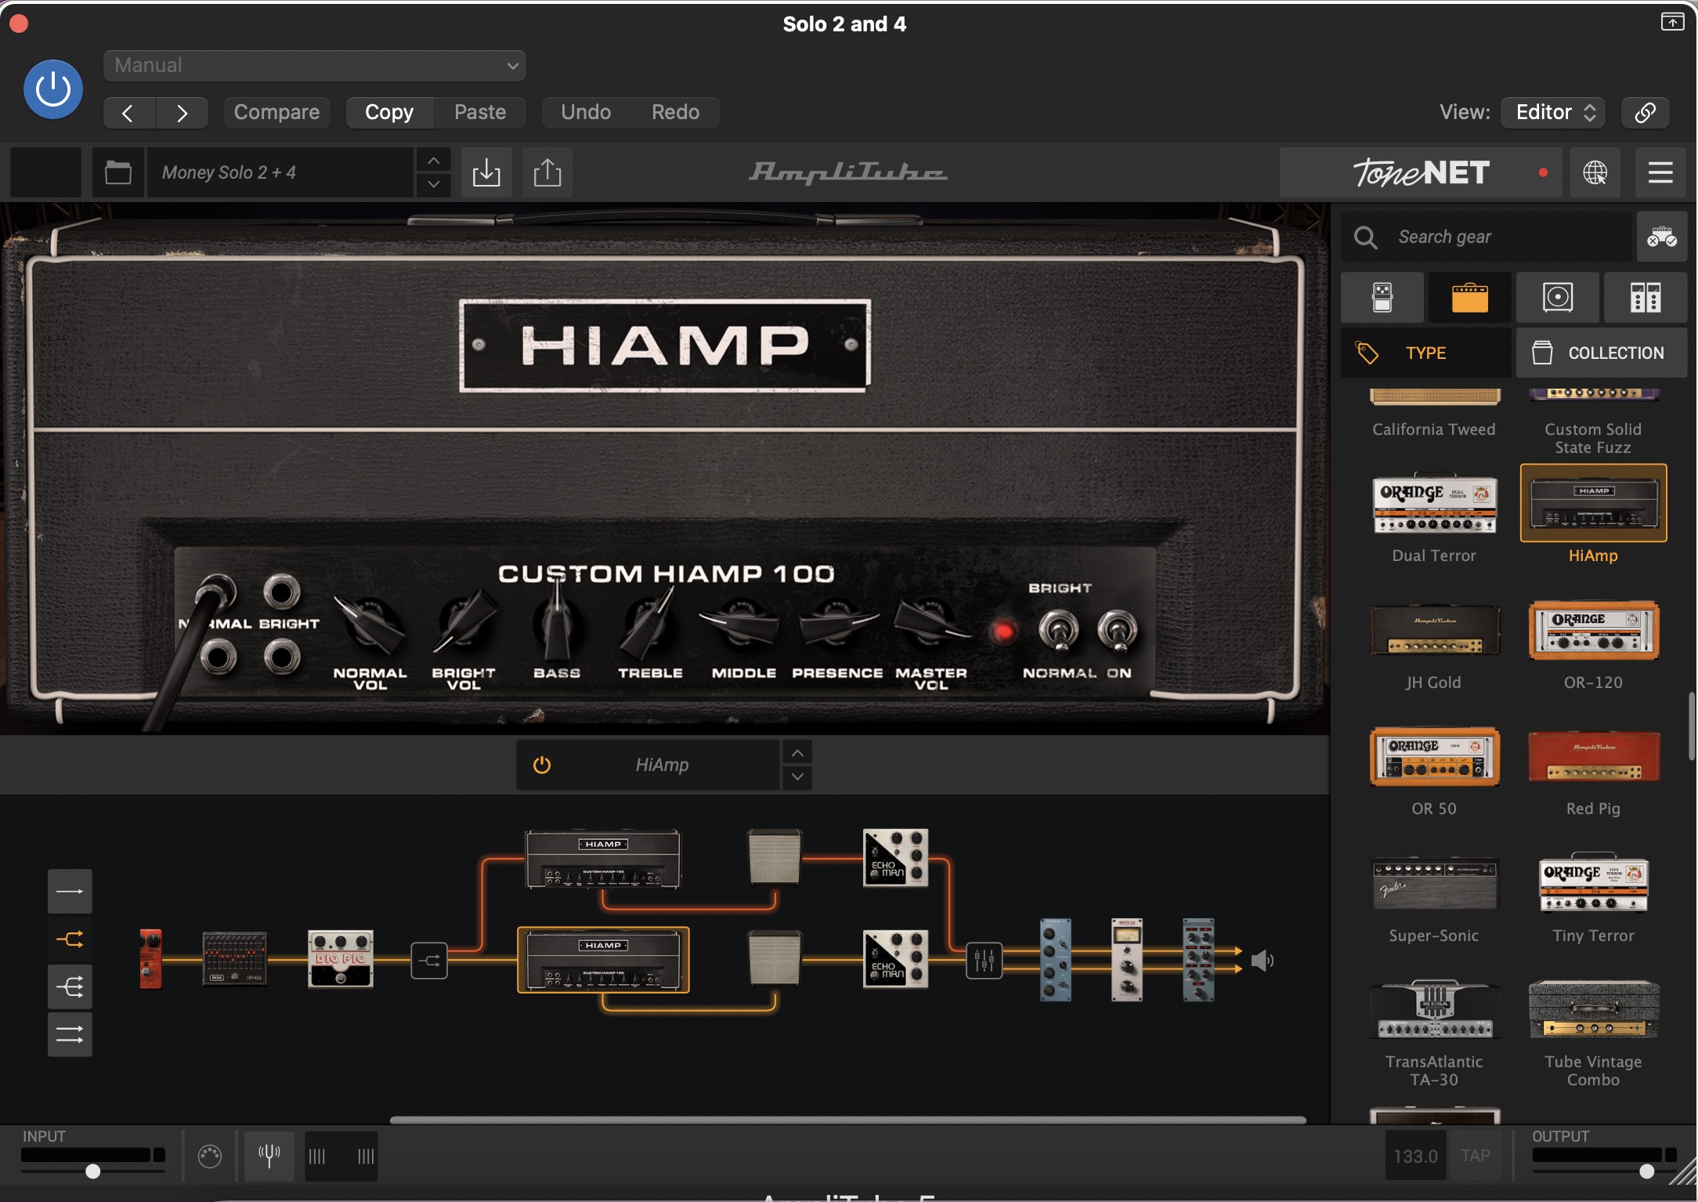Click the mixer node icon in chain
The width and height of the screenshot is (1698, 1202).
click(984, 961)
